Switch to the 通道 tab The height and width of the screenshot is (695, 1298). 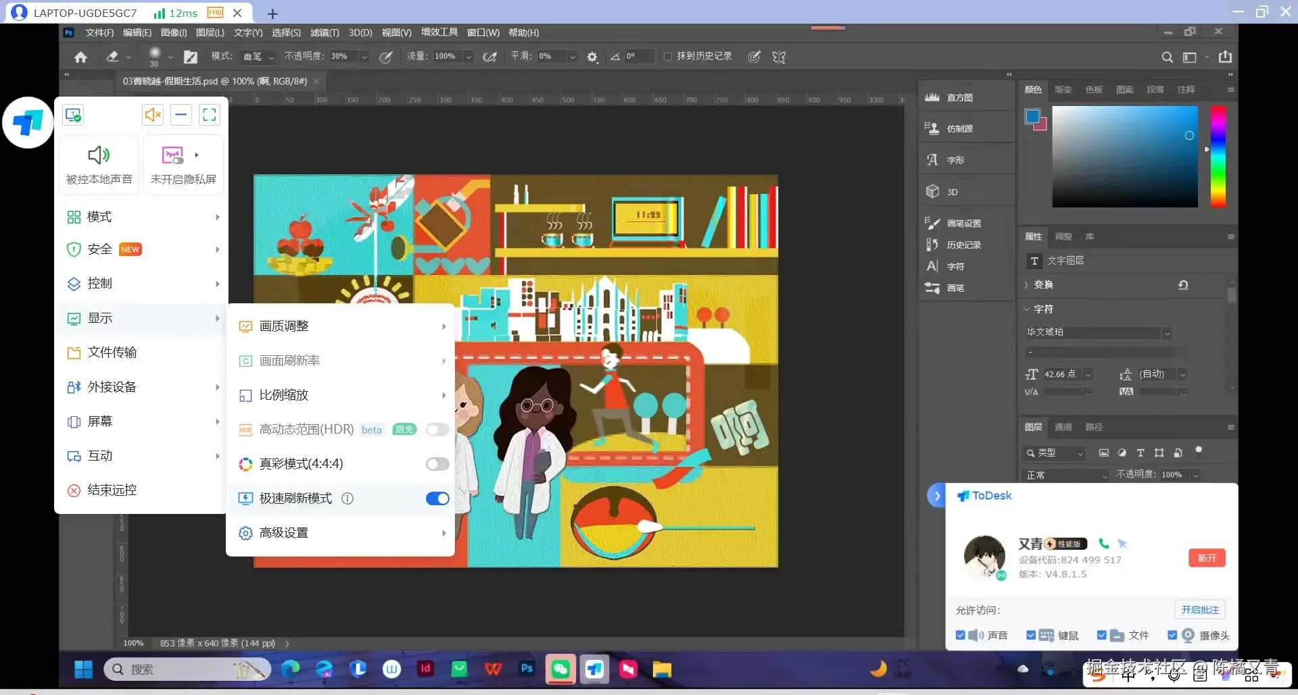click(1063, 427)
